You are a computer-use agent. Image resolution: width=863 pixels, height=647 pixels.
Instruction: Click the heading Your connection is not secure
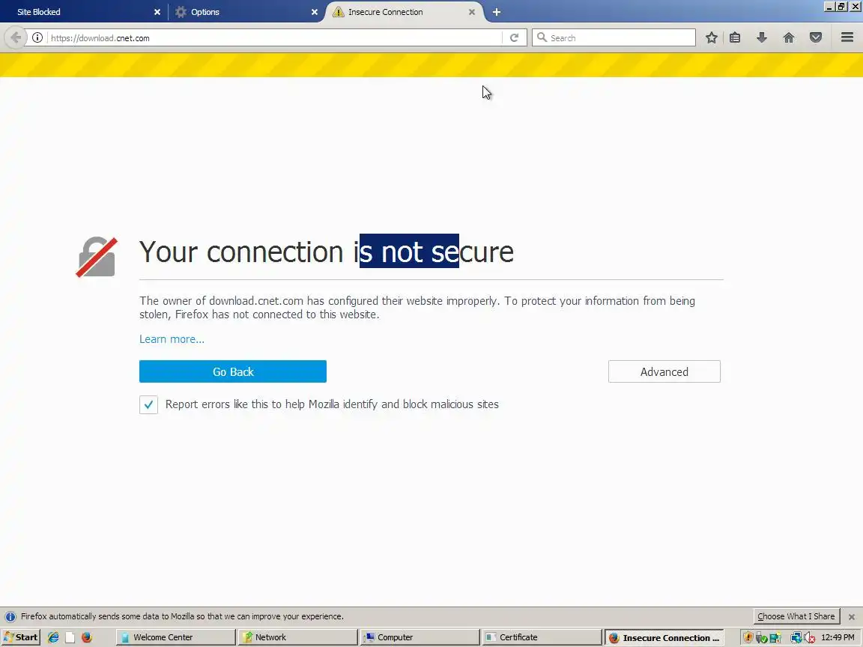(327, 252)
